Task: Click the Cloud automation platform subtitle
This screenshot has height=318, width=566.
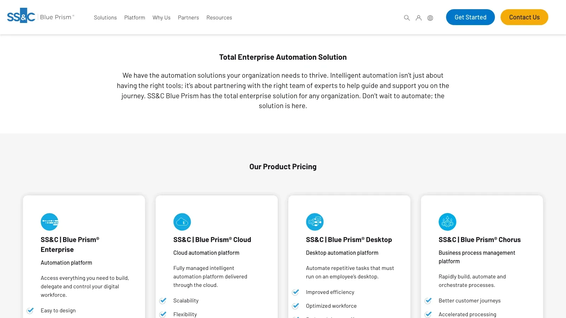Action: (206, 253)
